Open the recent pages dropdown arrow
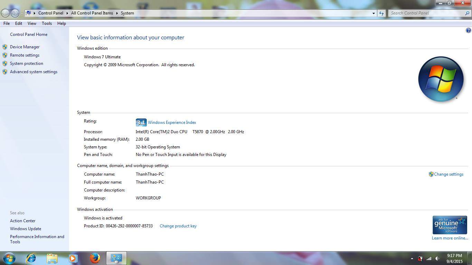The image size is (472, 265). tap(22, 13)
